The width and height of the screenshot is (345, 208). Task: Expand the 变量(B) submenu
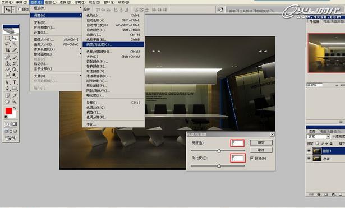click(x=56, y=76)
